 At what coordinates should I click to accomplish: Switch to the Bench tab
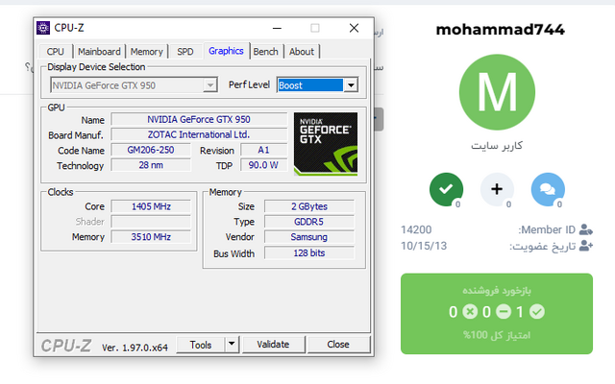[x=266, y=52]
